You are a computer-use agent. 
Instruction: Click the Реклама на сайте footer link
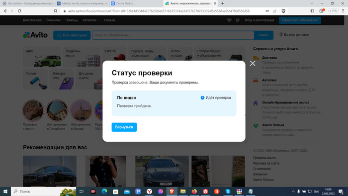click(266, 163)
